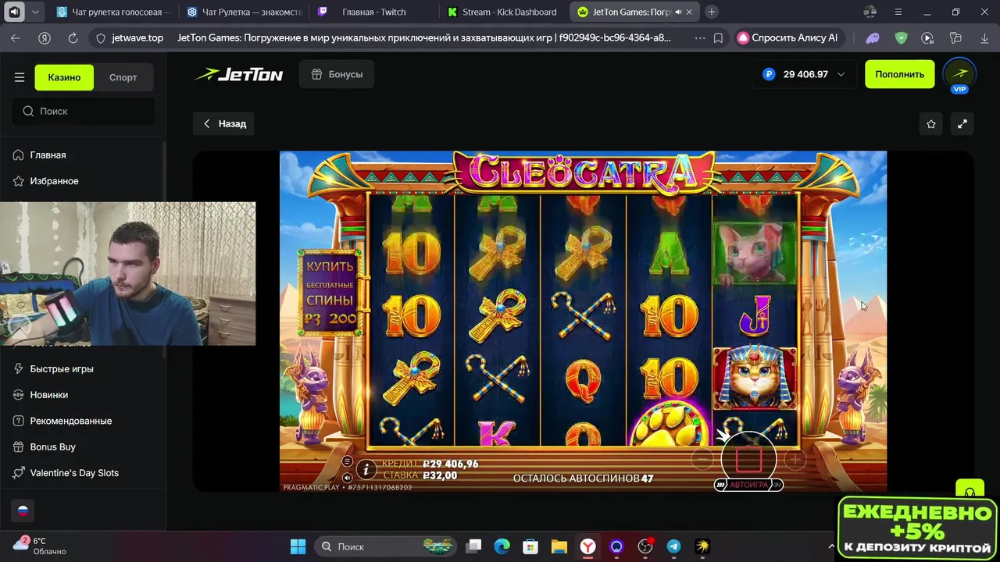Open Task View on the taskbar
Viewport: 1000px width, 562px height.
point(474,546)
